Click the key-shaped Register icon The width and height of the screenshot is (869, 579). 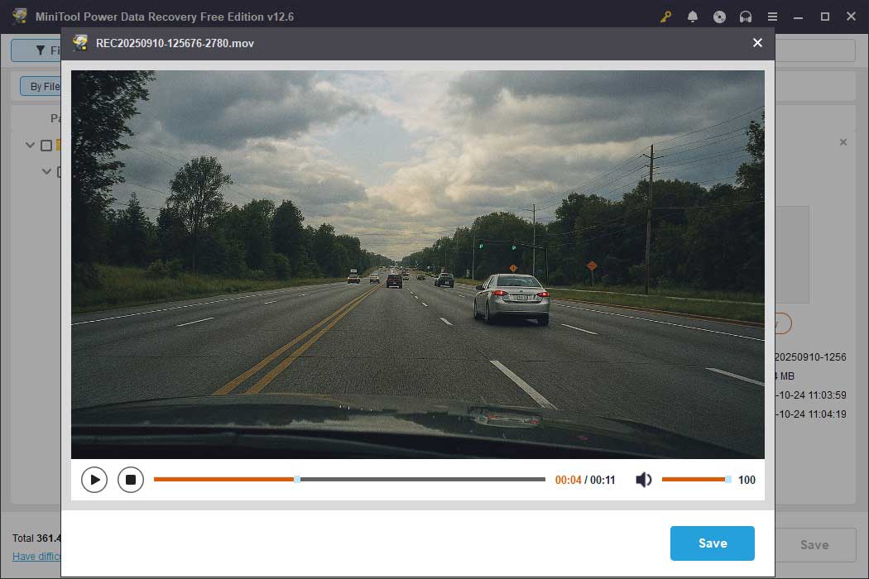click(665, 16)
